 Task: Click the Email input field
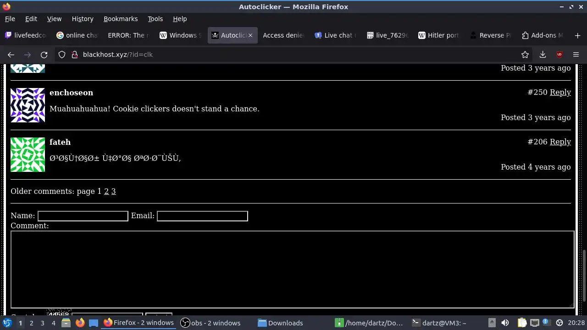click(202, 216)
